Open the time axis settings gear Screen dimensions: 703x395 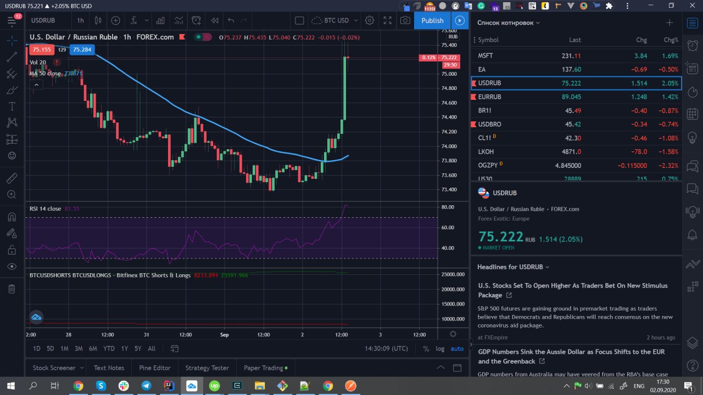[453, 334]
